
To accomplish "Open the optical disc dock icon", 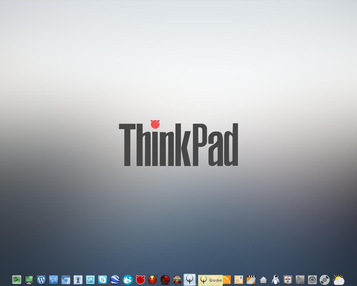I will click(325, 280).
